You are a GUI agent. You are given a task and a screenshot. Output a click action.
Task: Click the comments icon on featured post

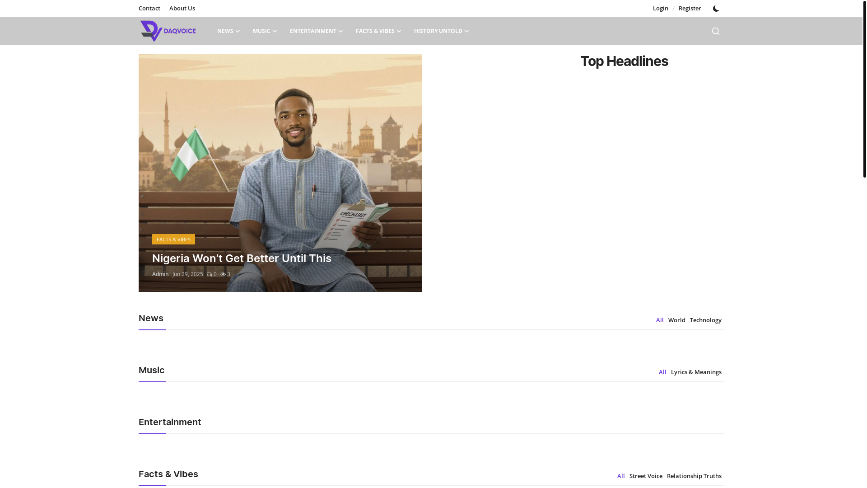(x=210, y=274)
